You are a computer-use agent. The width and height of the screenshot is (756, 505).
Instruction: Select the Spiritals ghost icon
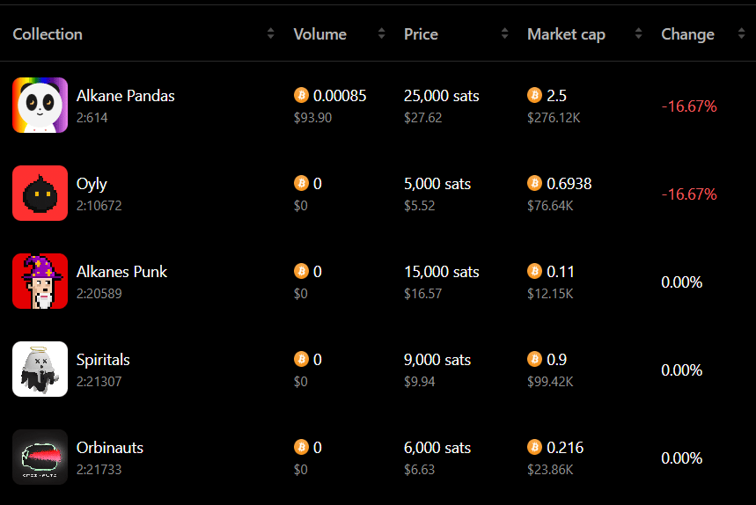click(40, 370)
